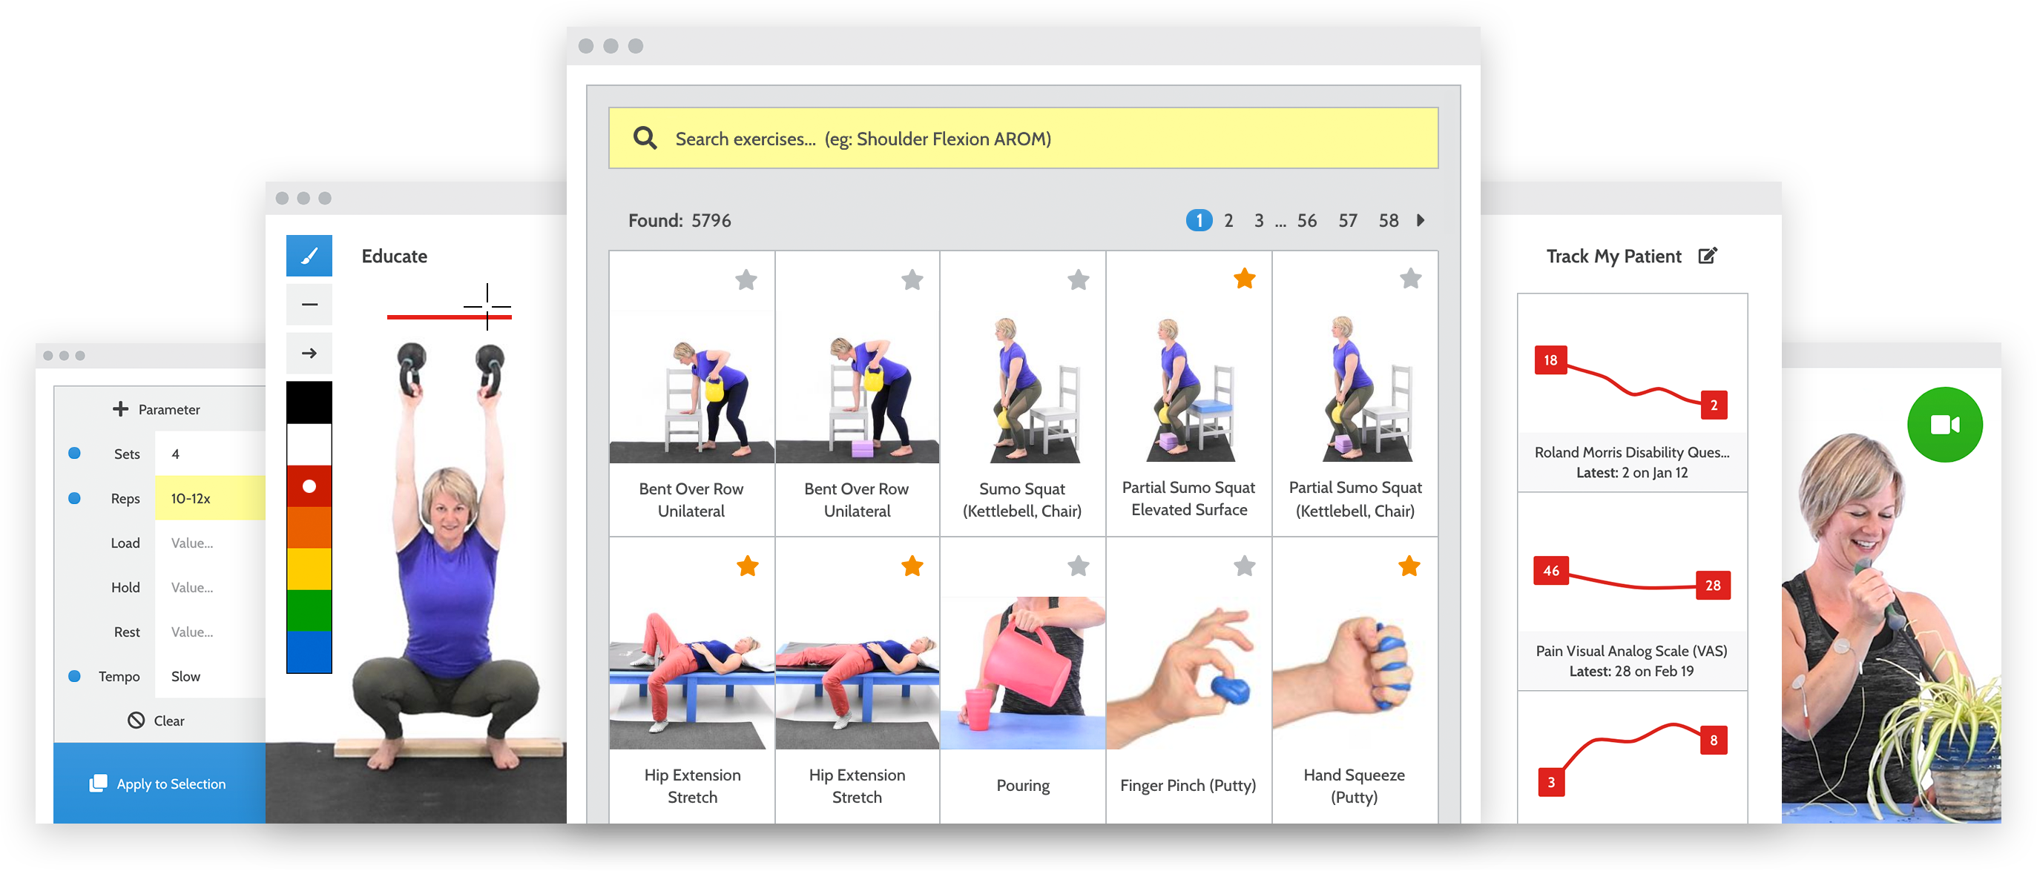
Task: Click the Search exercises input field
Action: 1022,139
